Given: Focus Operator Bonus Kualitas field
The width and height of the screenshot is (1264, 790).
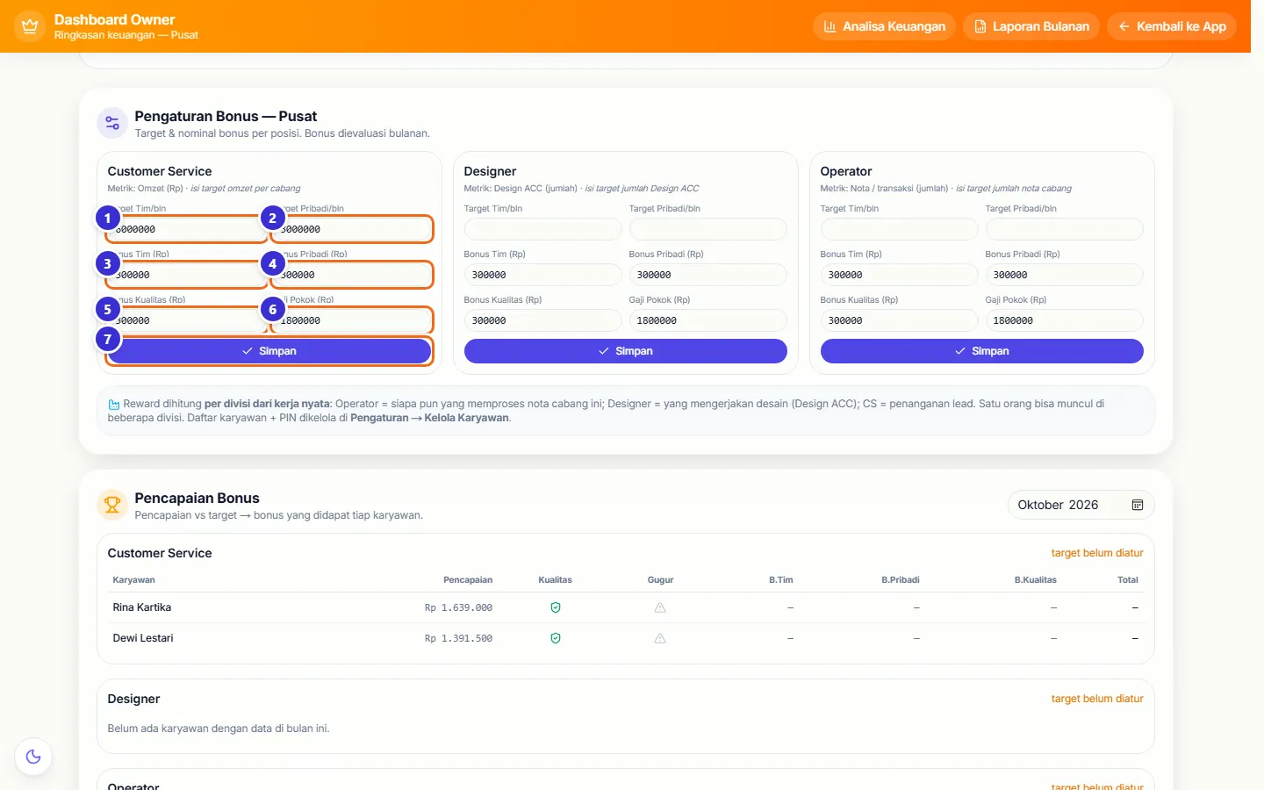Looking at the screenshot, I should click(899, 320).
